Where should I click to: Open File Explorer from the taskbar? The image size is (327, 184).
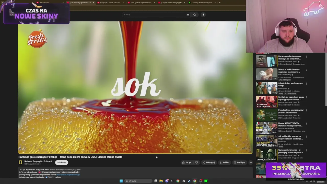click(x=161, y=181)
